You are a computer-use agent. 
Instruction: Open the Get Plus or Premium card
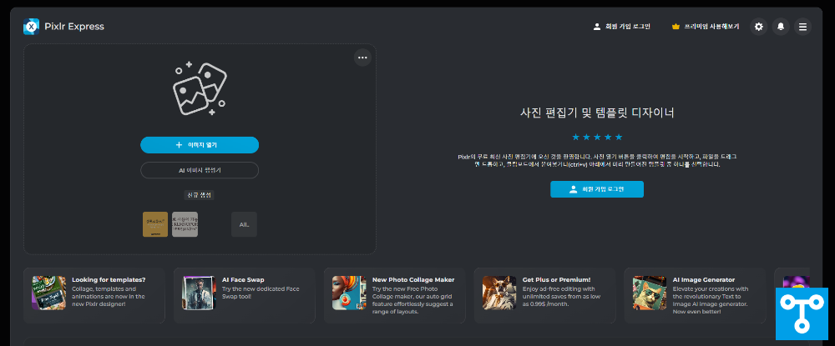pyautogui.click(x=544, y=295)
